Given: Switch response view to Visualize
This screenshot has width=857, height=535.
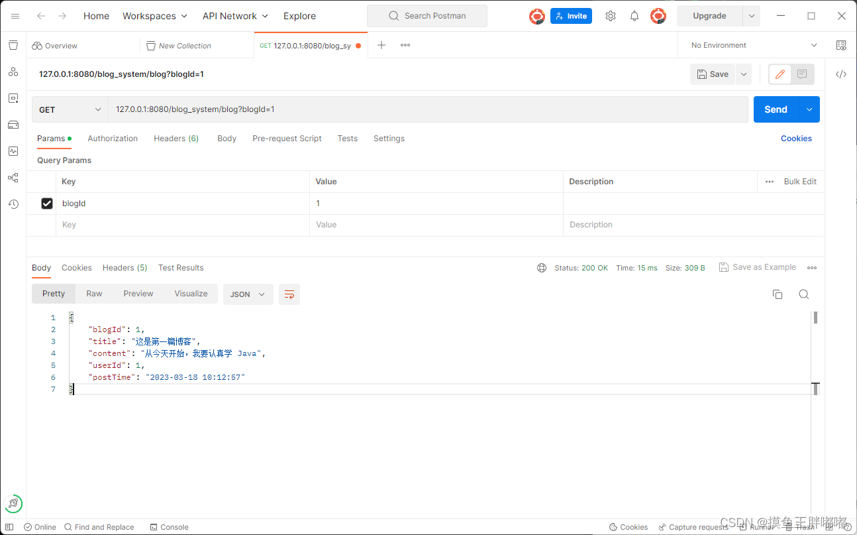Looking at the screenshot, I should coord(191,294).
